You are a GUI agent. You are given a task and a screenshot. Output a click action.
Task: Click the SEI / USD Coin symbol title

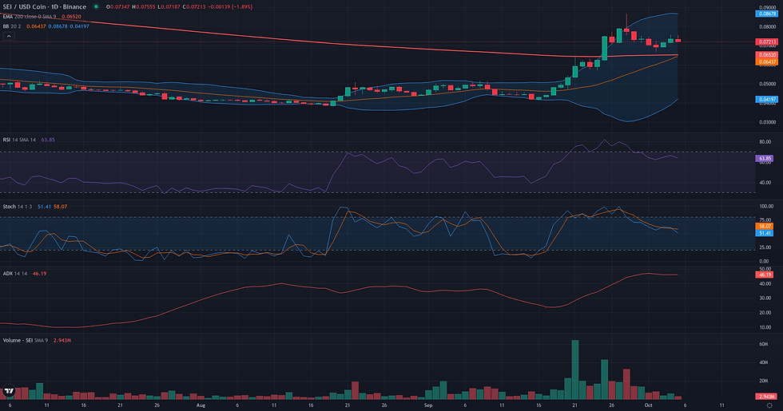(x=45, y=7)
